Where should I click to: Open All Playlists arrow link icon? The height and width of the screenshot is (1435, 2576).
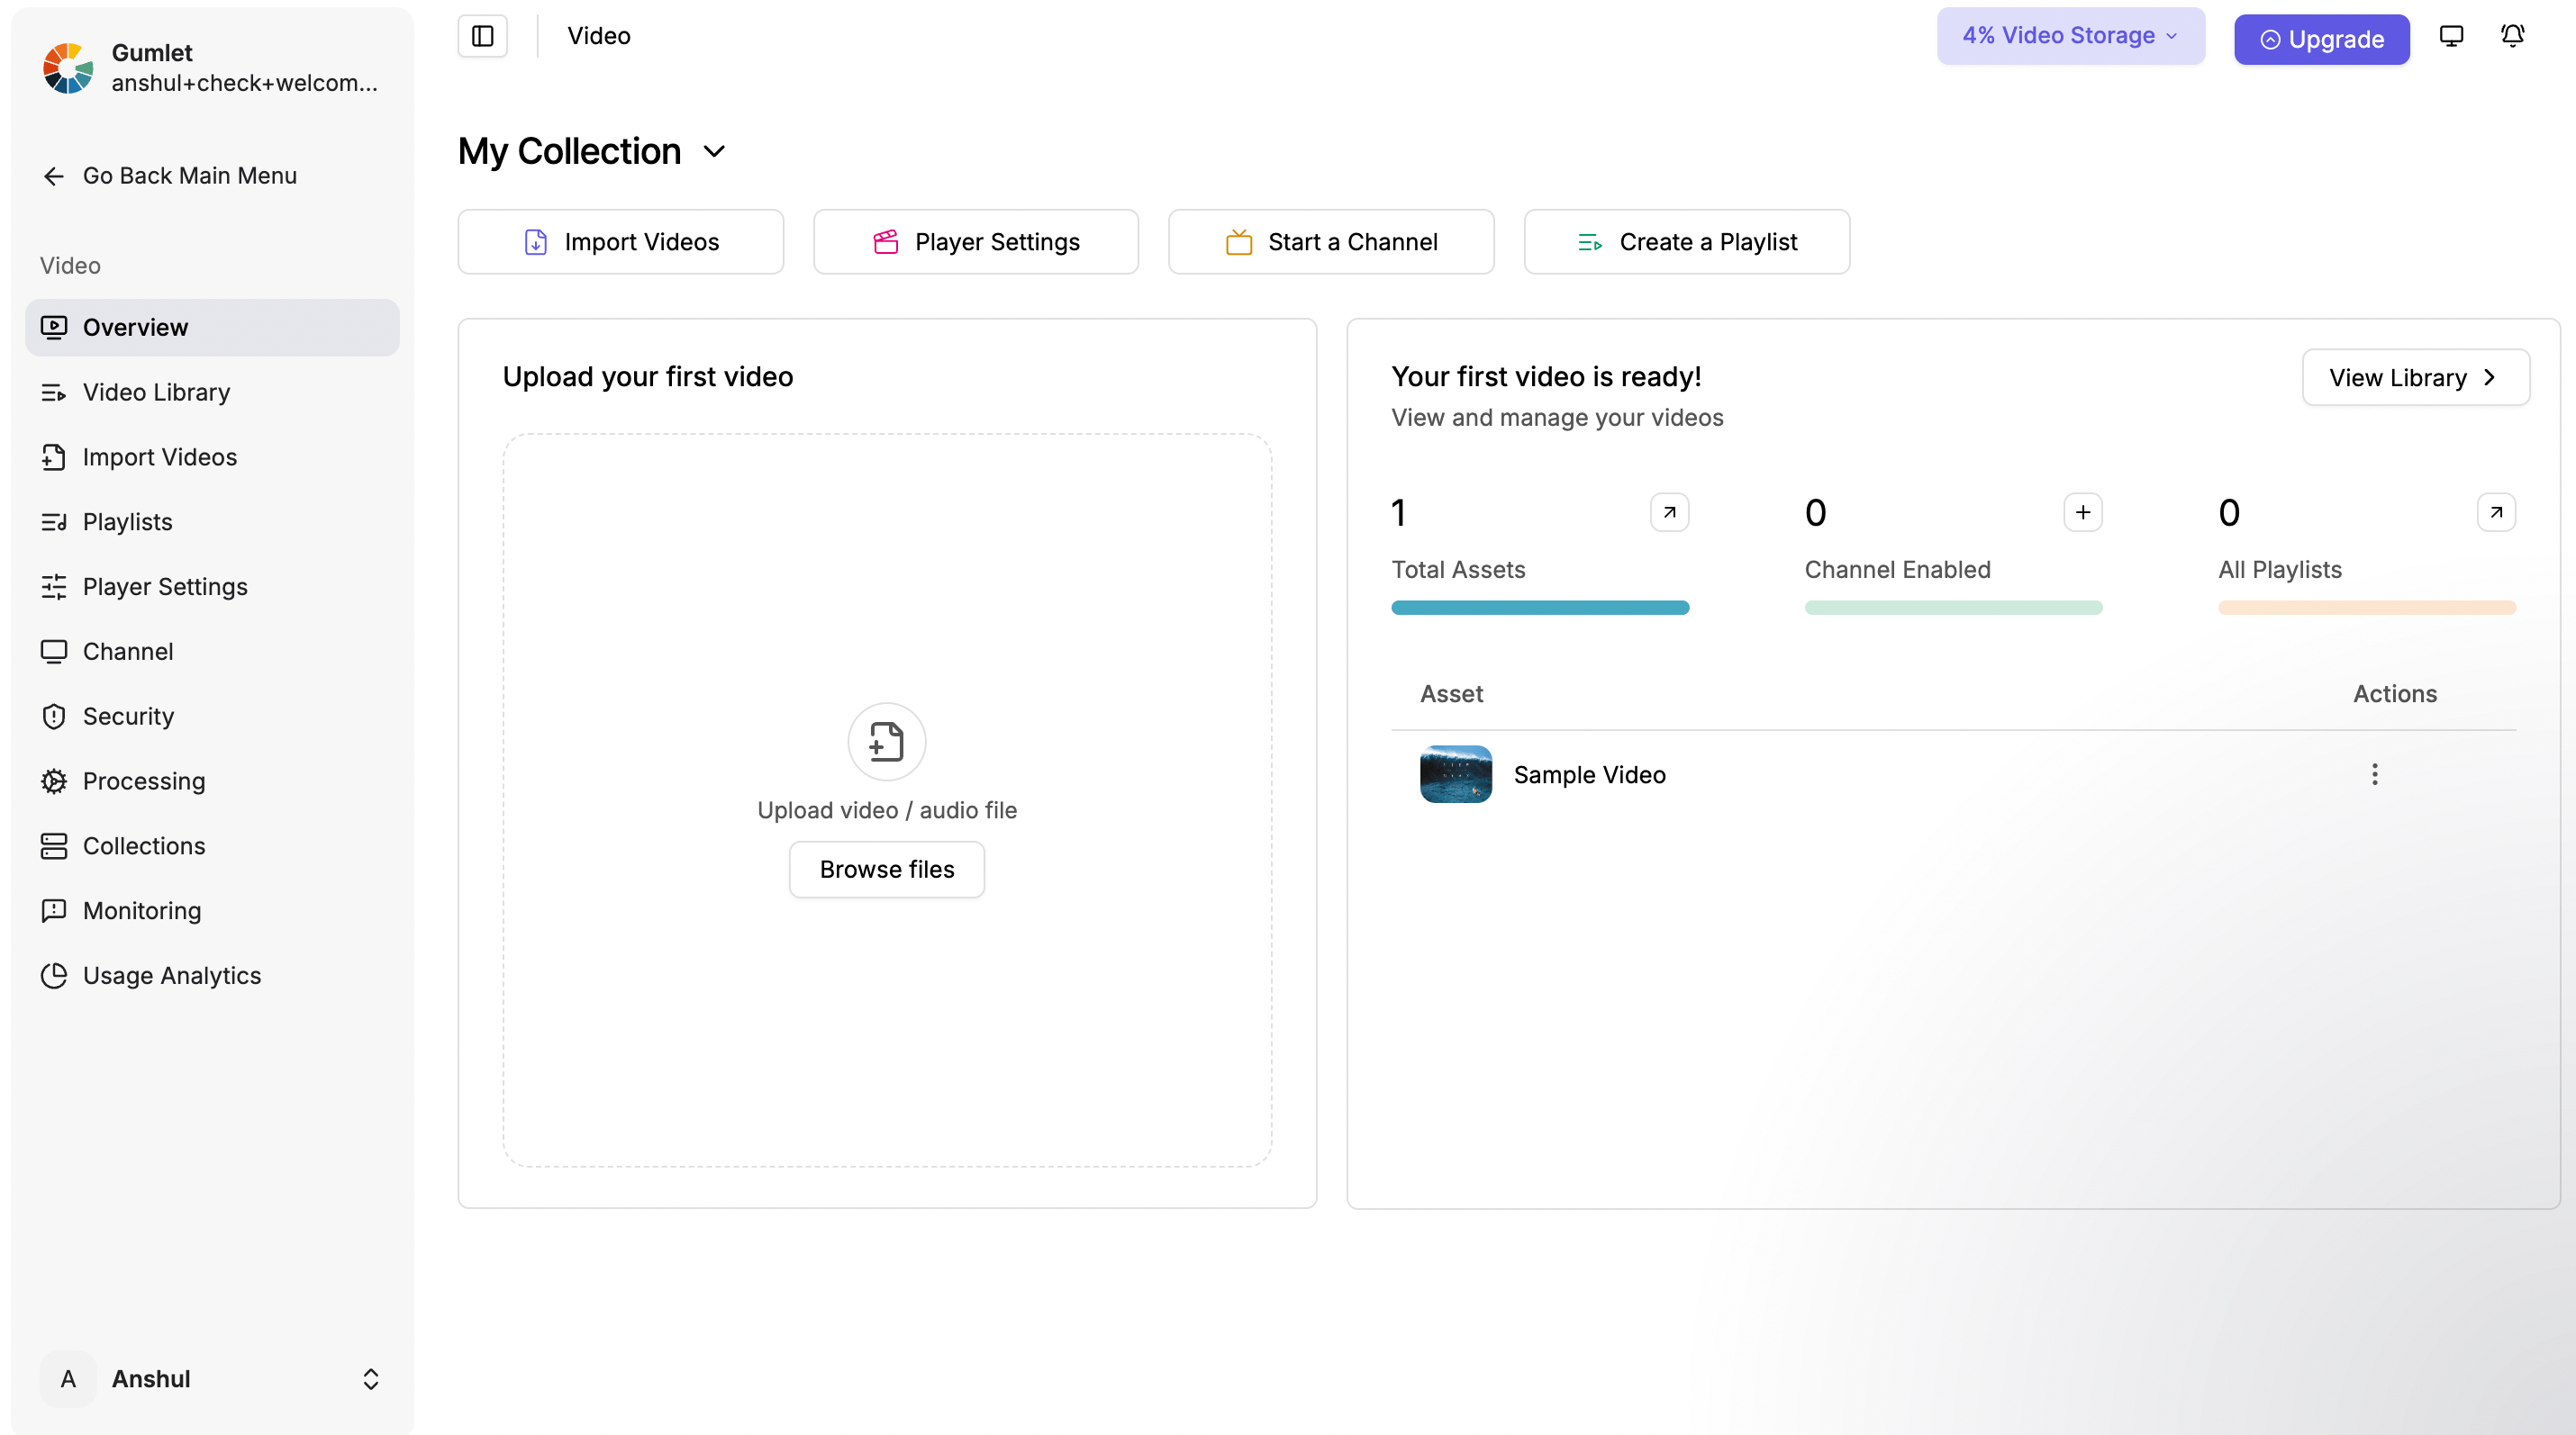click(x=2496, y=512)
